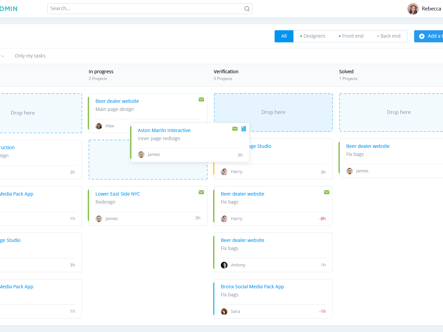The width and height of the screenshot is (443, 332).
Task: Click Antony's avatar on Fix bags card
Action: (x=224, y=265)
